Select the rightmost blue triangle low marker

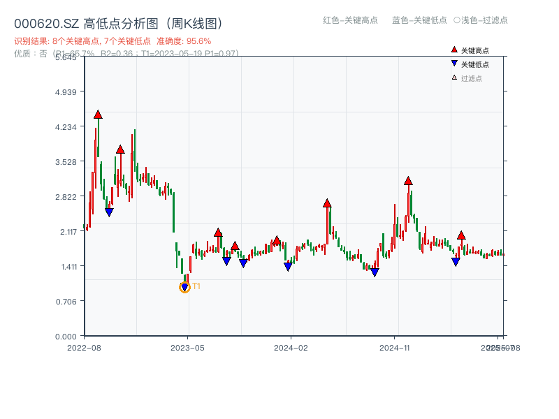[456, 263]
